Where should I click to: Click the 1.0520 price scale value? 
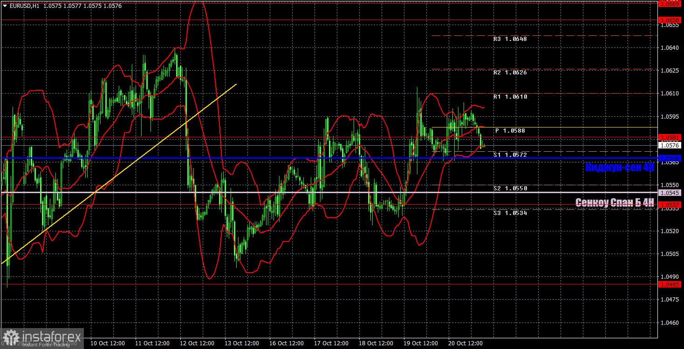click(x=670, y=231)
